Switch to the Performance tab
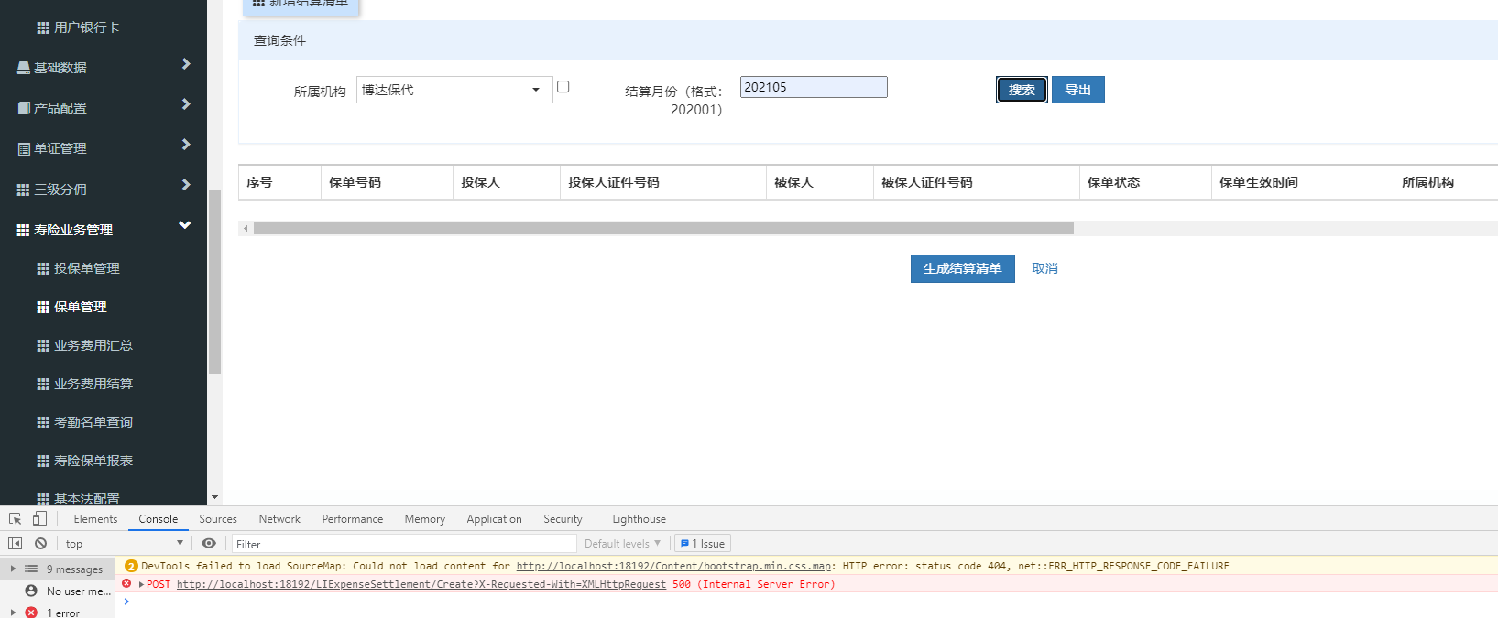 353,519
